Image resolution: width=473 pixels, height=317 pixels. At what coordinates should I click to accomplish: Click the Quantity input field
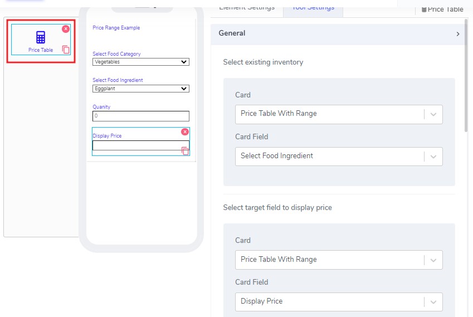tap(141, 116)
